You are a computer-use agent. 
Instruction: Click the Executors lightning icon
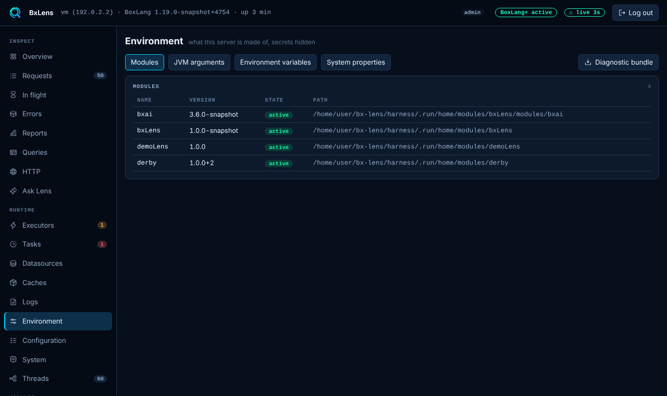tap(13, 225)
